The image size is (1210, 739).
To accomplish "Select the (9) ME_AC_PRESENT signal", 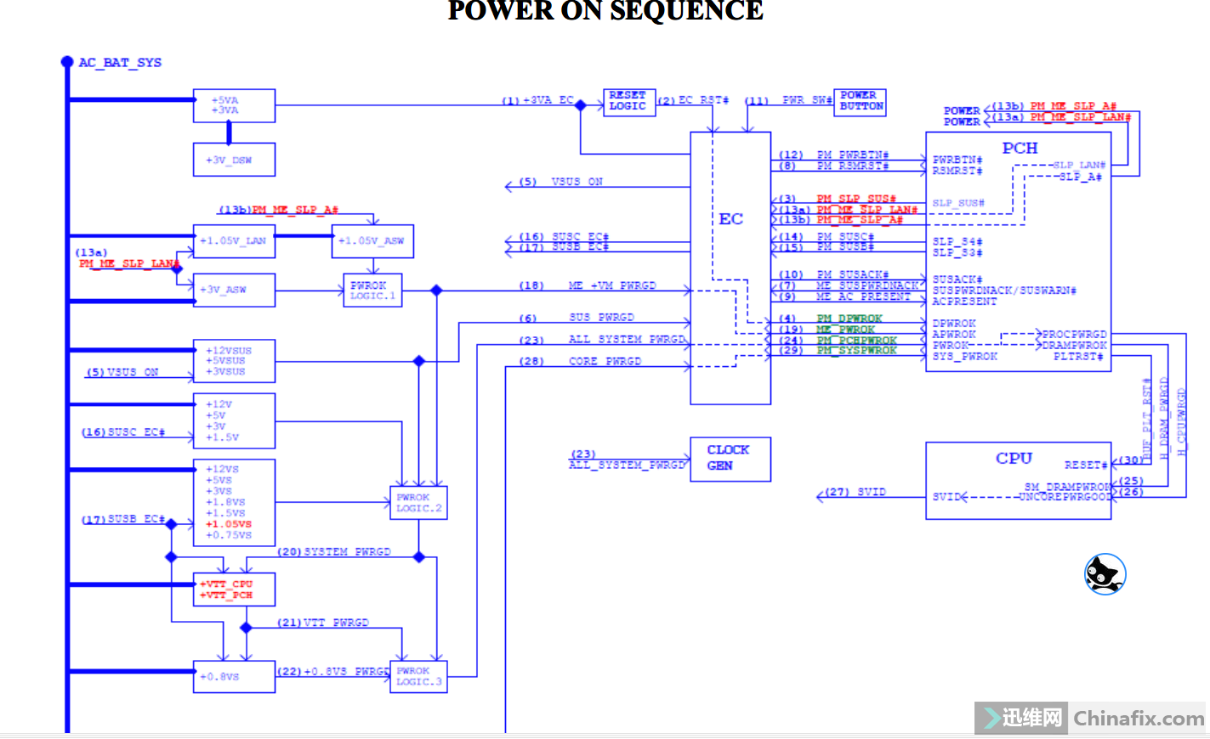I will [x=845, y=296].
